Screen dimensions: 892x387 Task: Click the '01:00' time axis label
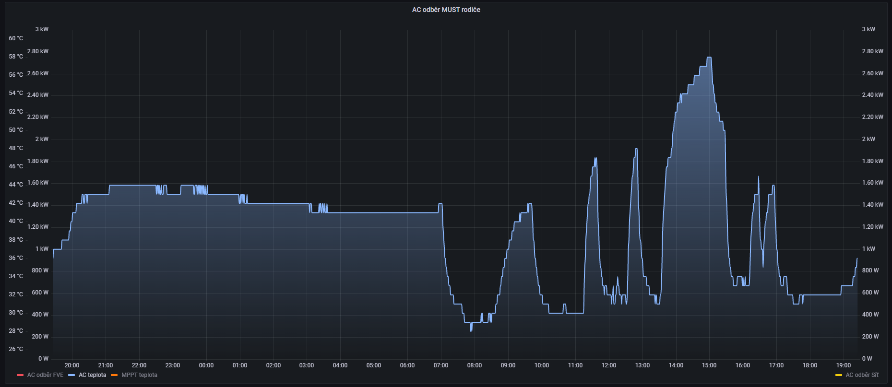click(x=240, y=365)
